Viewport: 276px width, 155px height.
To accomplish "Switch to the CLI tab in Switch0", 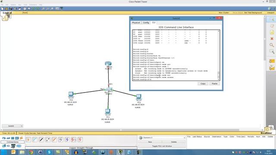I will click(x=154, y=22).
